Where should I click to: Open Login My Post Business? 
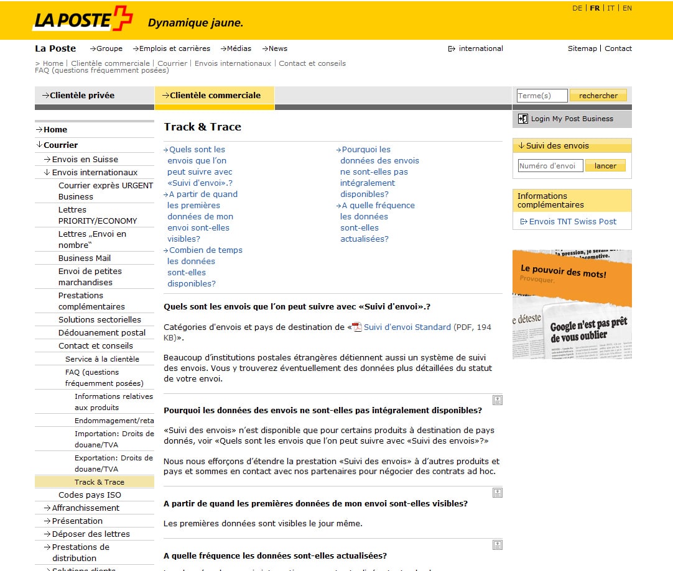click(572, 119)
